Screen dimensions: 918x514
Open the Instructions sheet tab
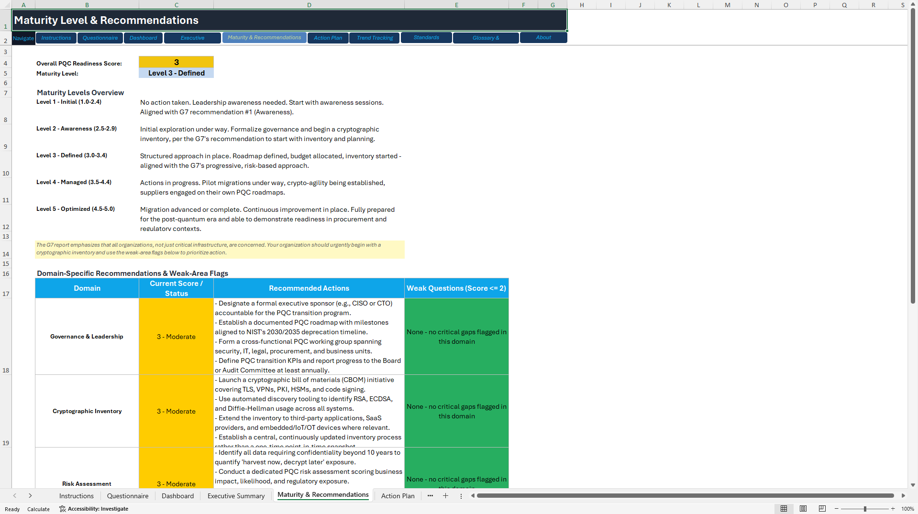pyautogui.click(x=77, y=496)
